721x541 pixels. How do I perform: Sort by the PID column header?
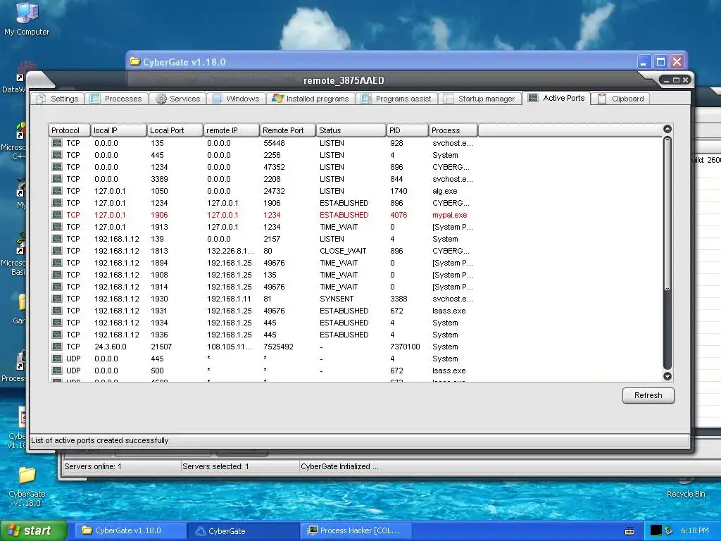[407, 130]
